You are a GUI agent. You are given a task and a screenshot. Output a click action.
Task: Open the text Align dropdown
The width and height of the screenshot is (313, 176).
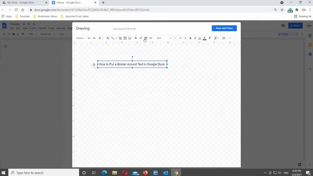click(x=216, y=38)
